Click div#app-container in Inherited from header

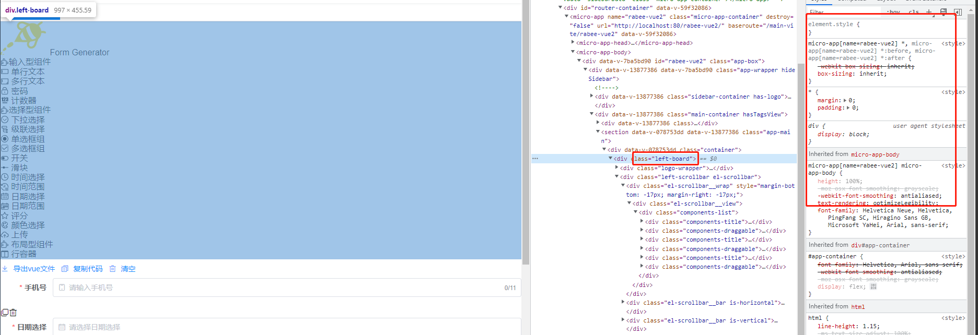880,245
